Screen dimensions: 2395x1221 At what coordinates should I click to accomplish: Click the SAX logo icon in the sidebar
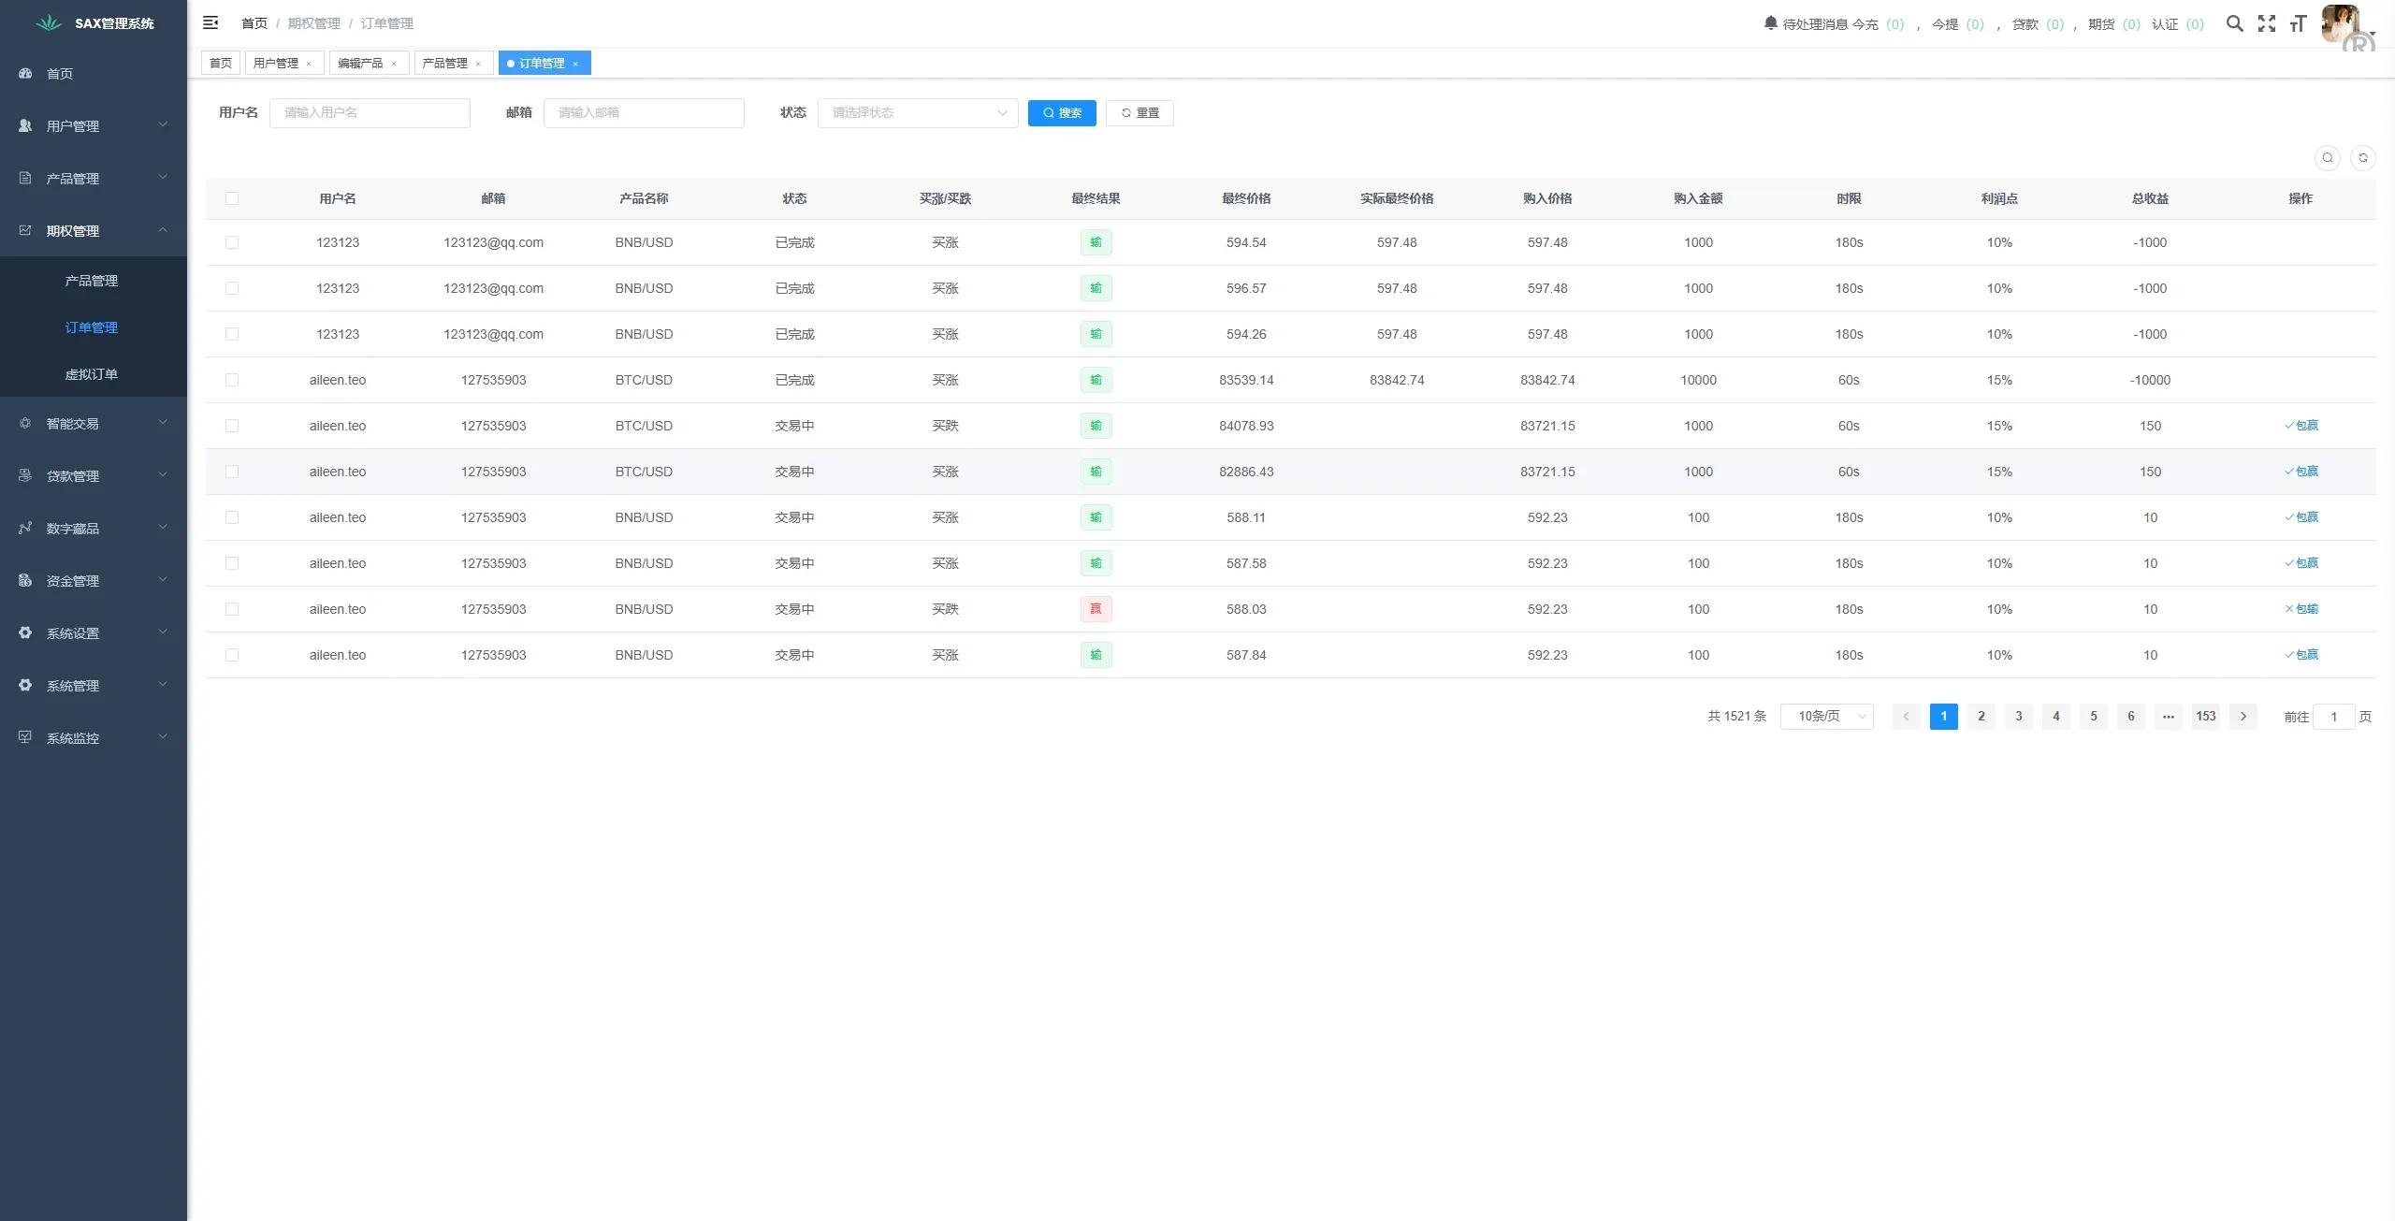tap(48, 22)
